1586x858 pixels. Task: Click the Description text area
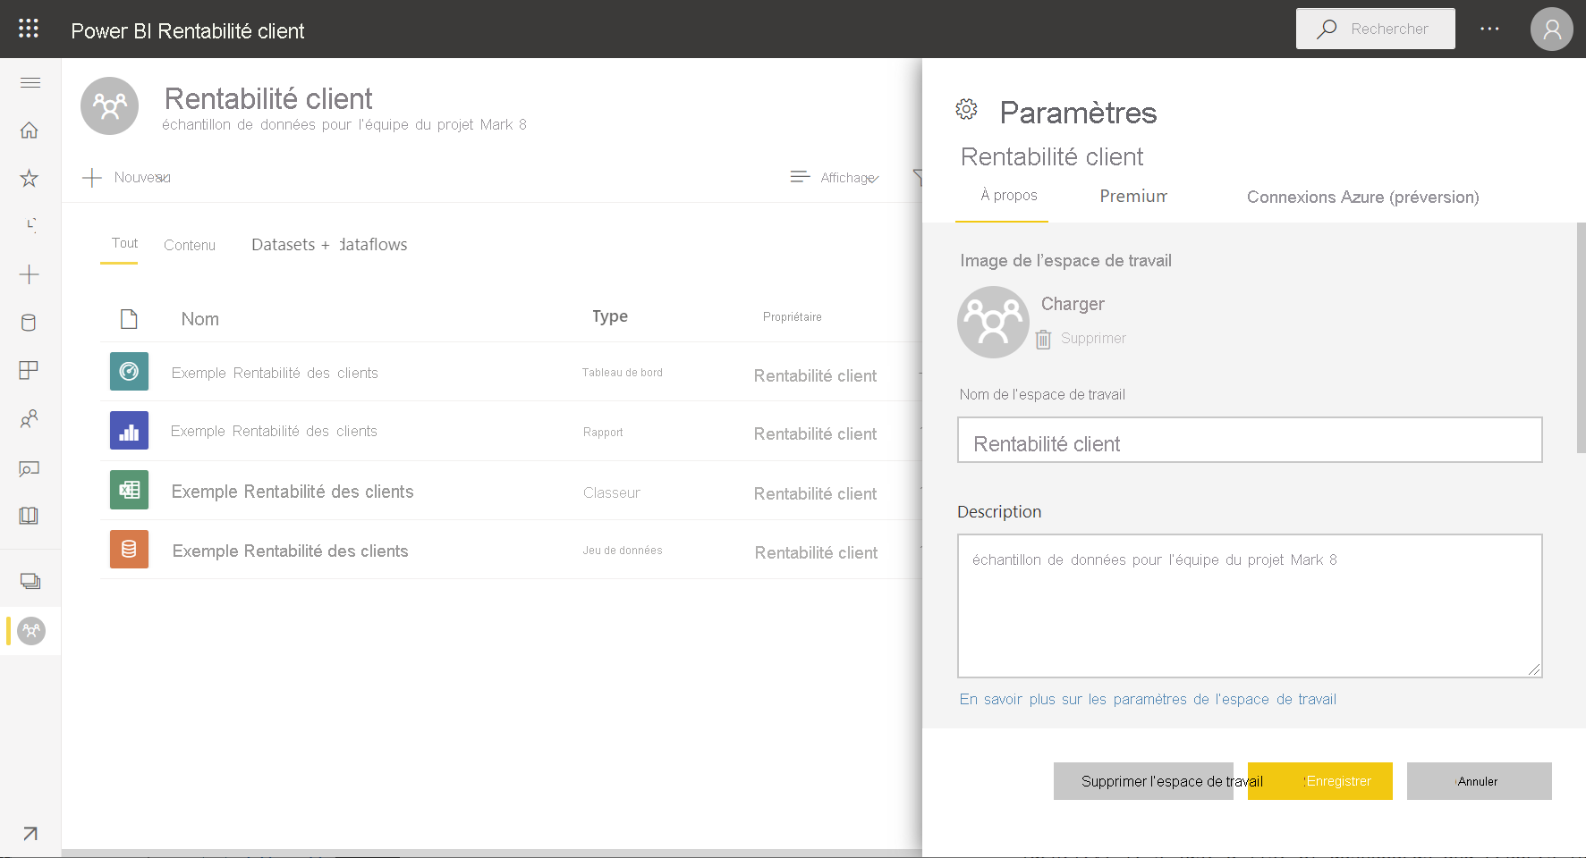(x=1250, y=606)
